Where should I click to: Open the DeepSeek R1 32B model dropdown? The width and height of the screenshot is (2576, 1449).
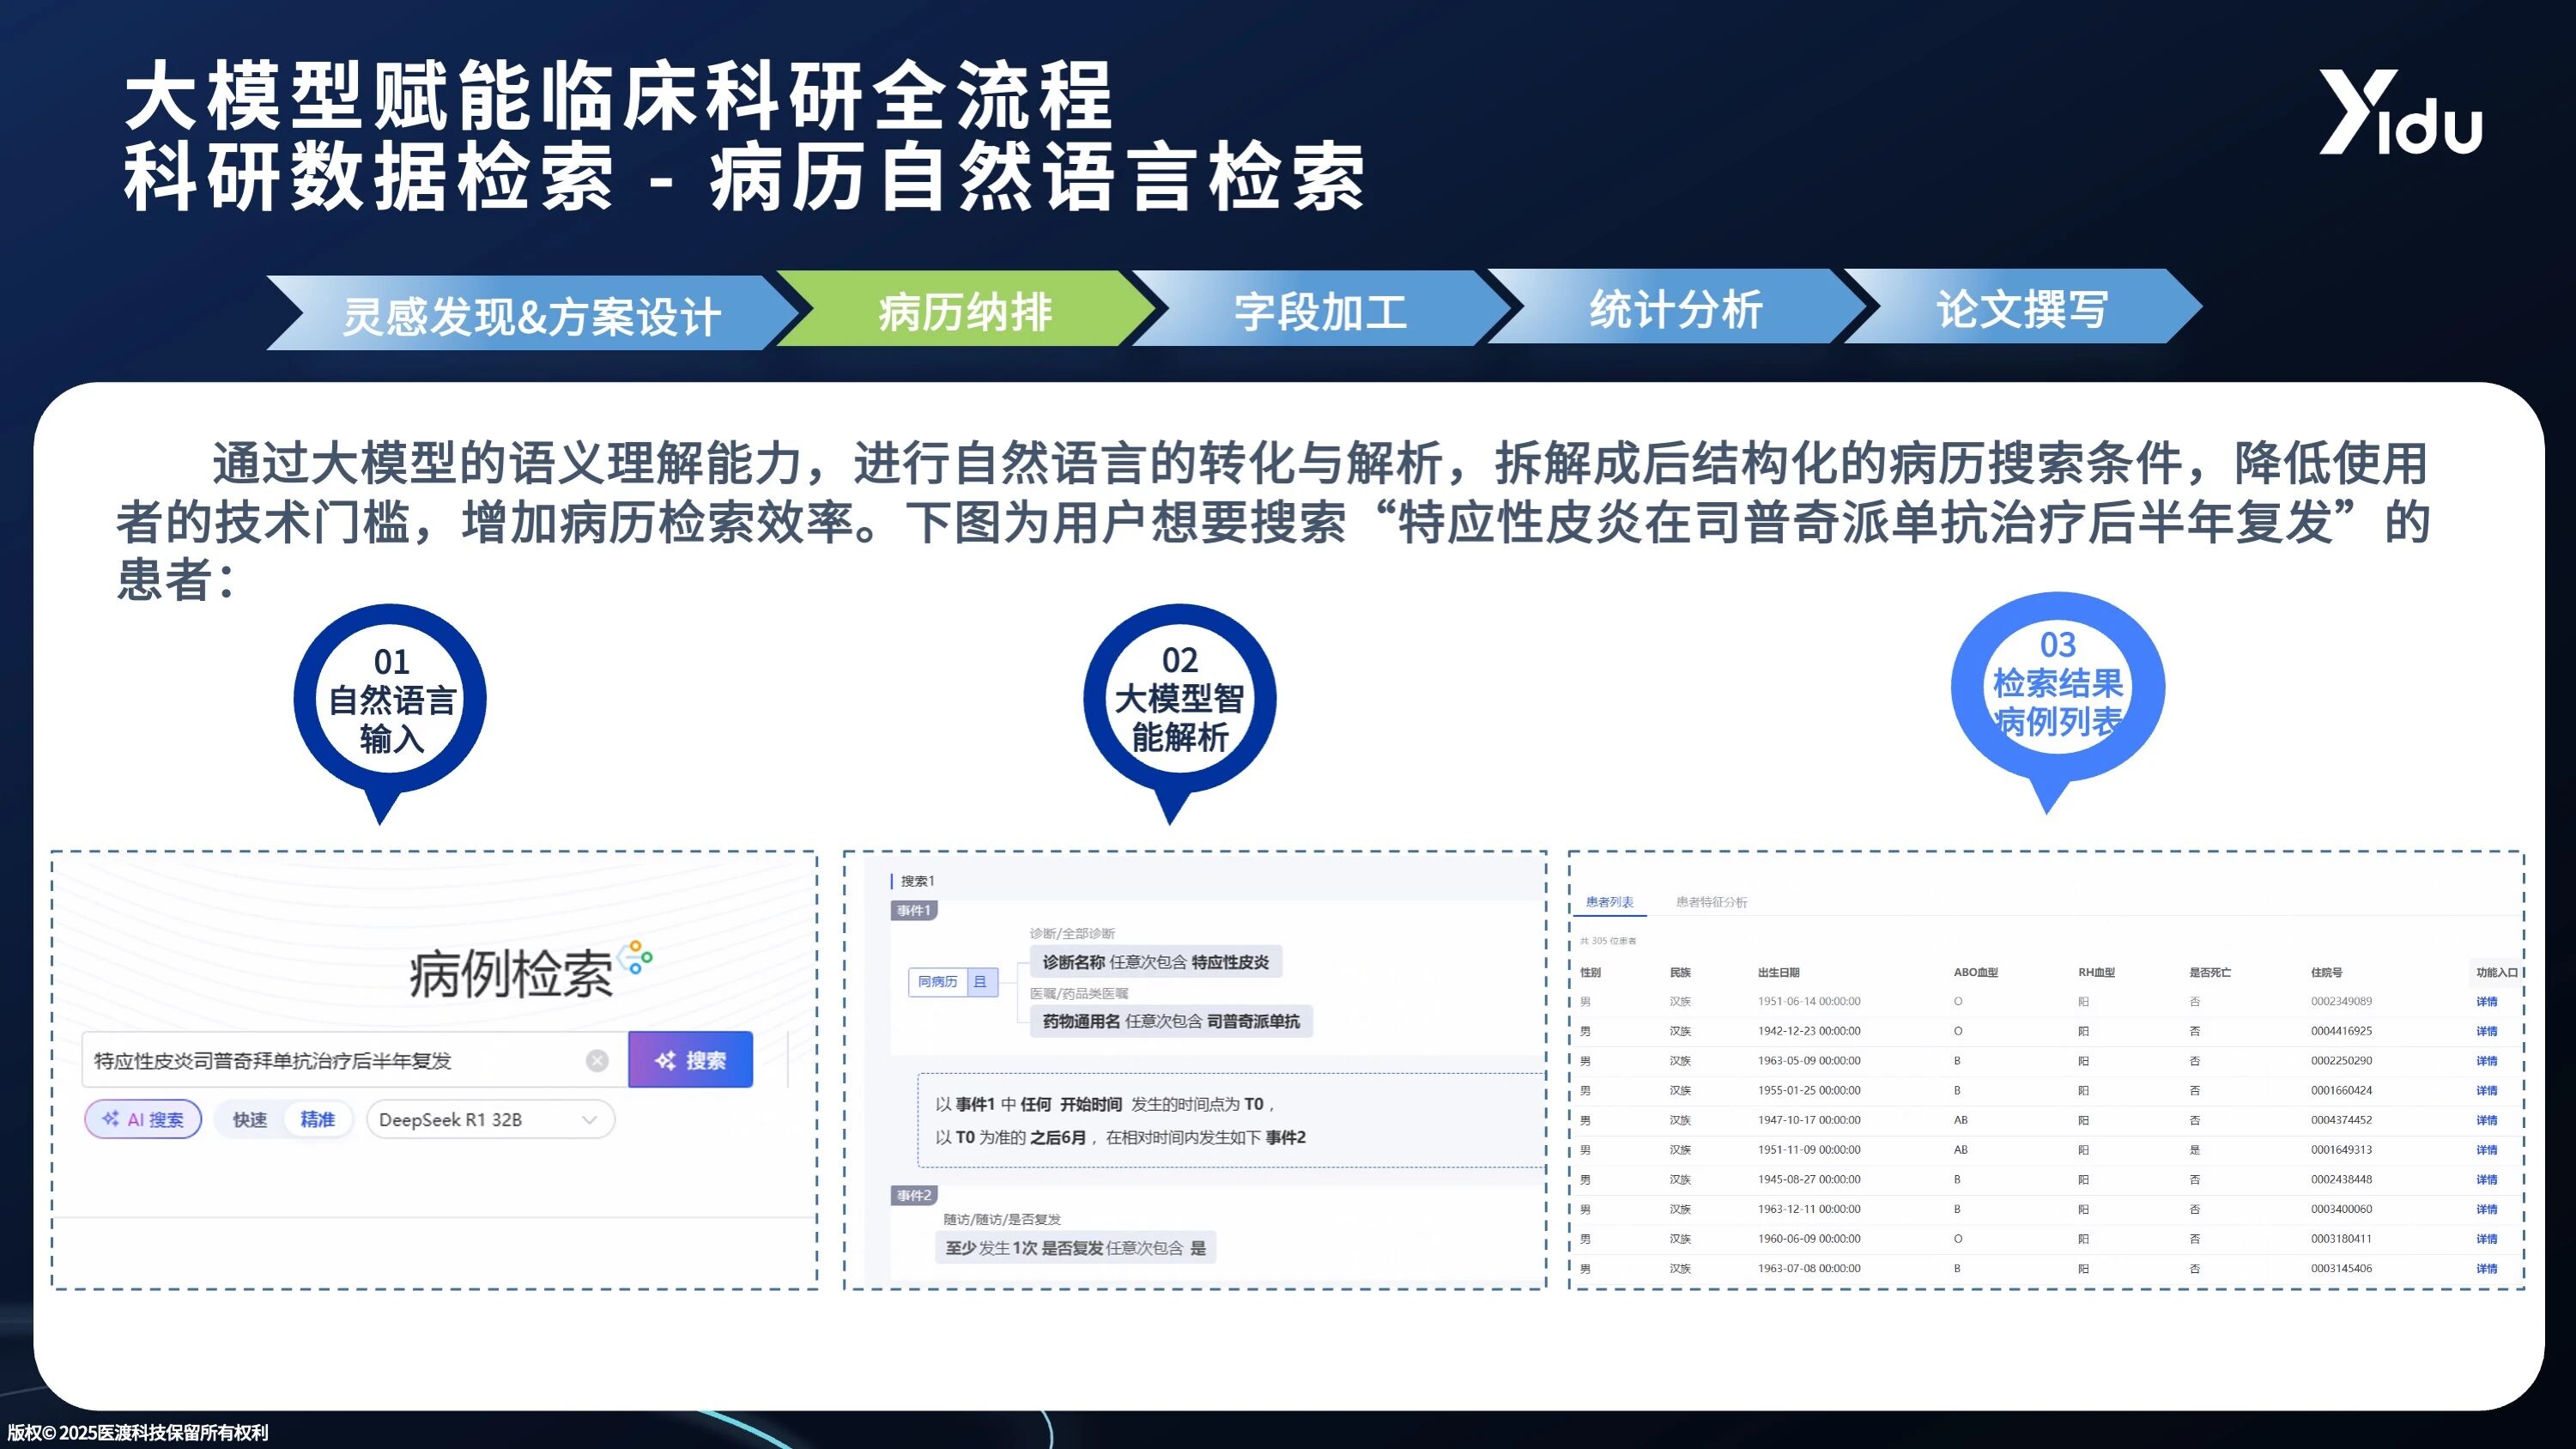click(489, 1119)
